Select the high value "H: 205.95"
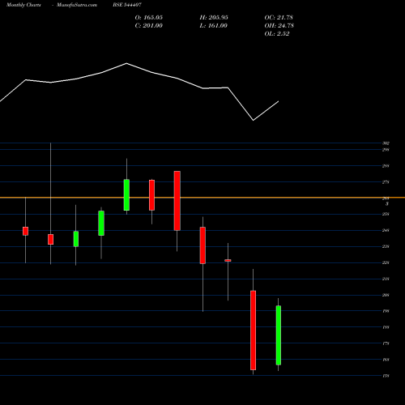 [x=214, y=18]
